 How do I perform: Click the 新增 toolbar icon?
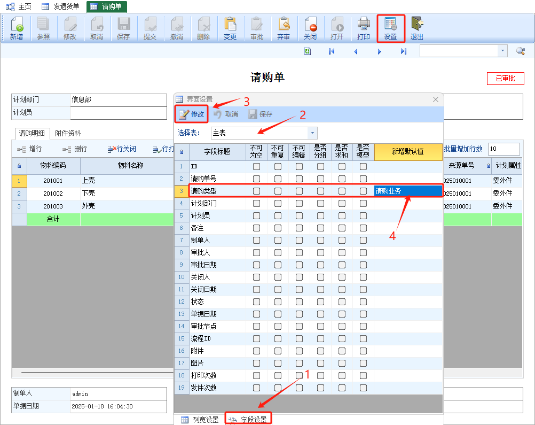17,28
